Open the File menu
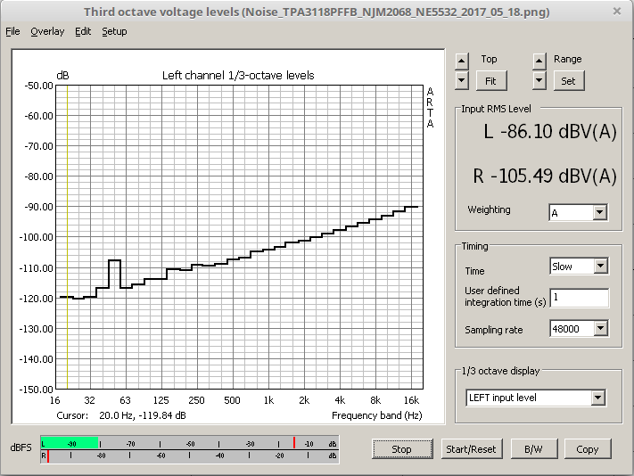Viewport: 634px width, 476px height. pos(12,31)
